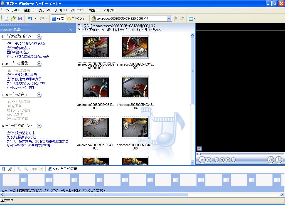Click ビデオ特殊効果の表示 link
Screen dimensions: 285x205
pos(22,75)
